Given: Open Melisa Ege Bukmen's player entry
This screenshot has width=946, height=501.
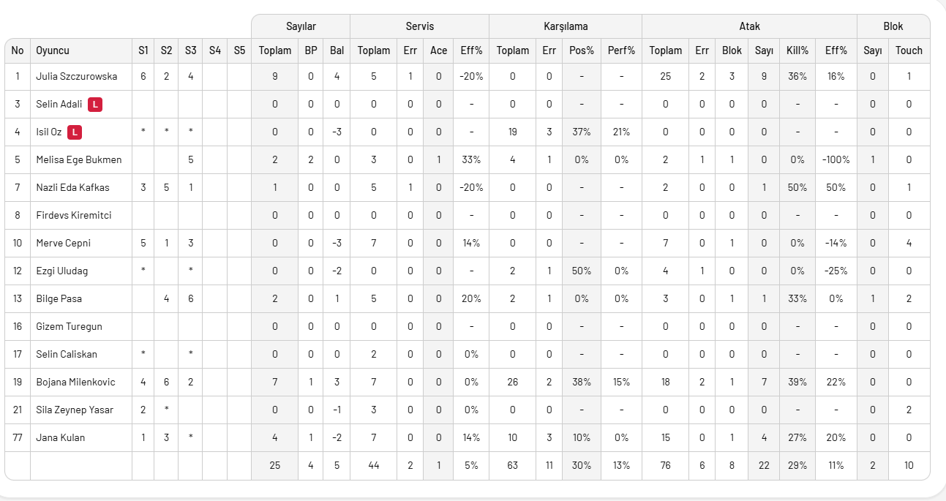Looking at the screenshot, I should 79,160.
